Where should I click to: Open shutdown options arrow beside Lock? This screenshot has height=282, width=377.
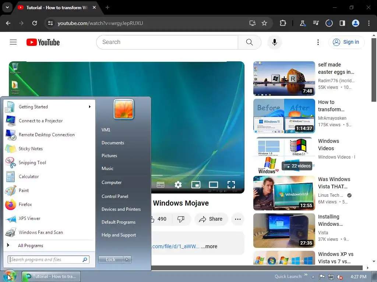click(x=127, y=260)
